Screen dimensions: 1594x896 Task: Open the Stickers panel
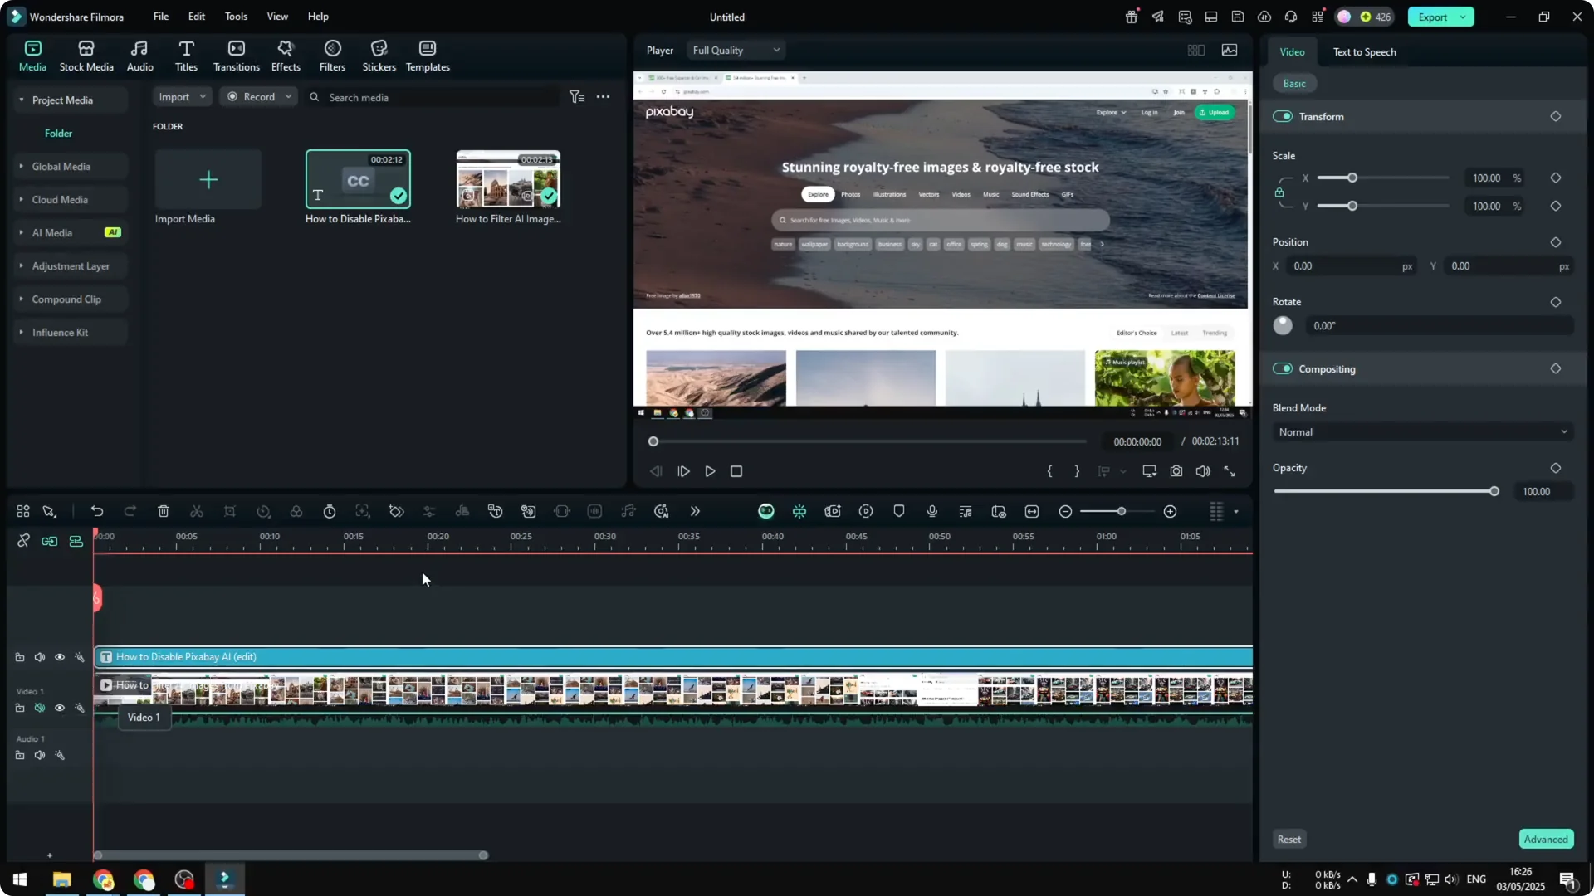(x=379, y=55)
